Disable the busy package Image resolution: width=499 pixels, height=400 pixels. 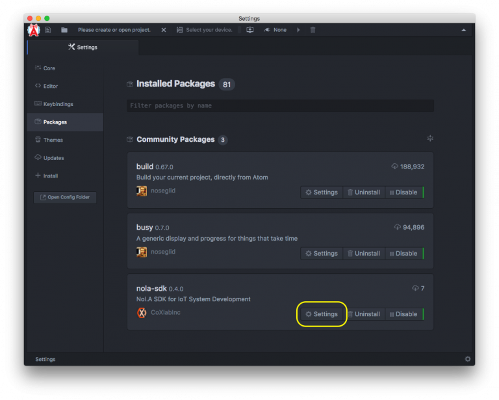[x=403, y=253]
